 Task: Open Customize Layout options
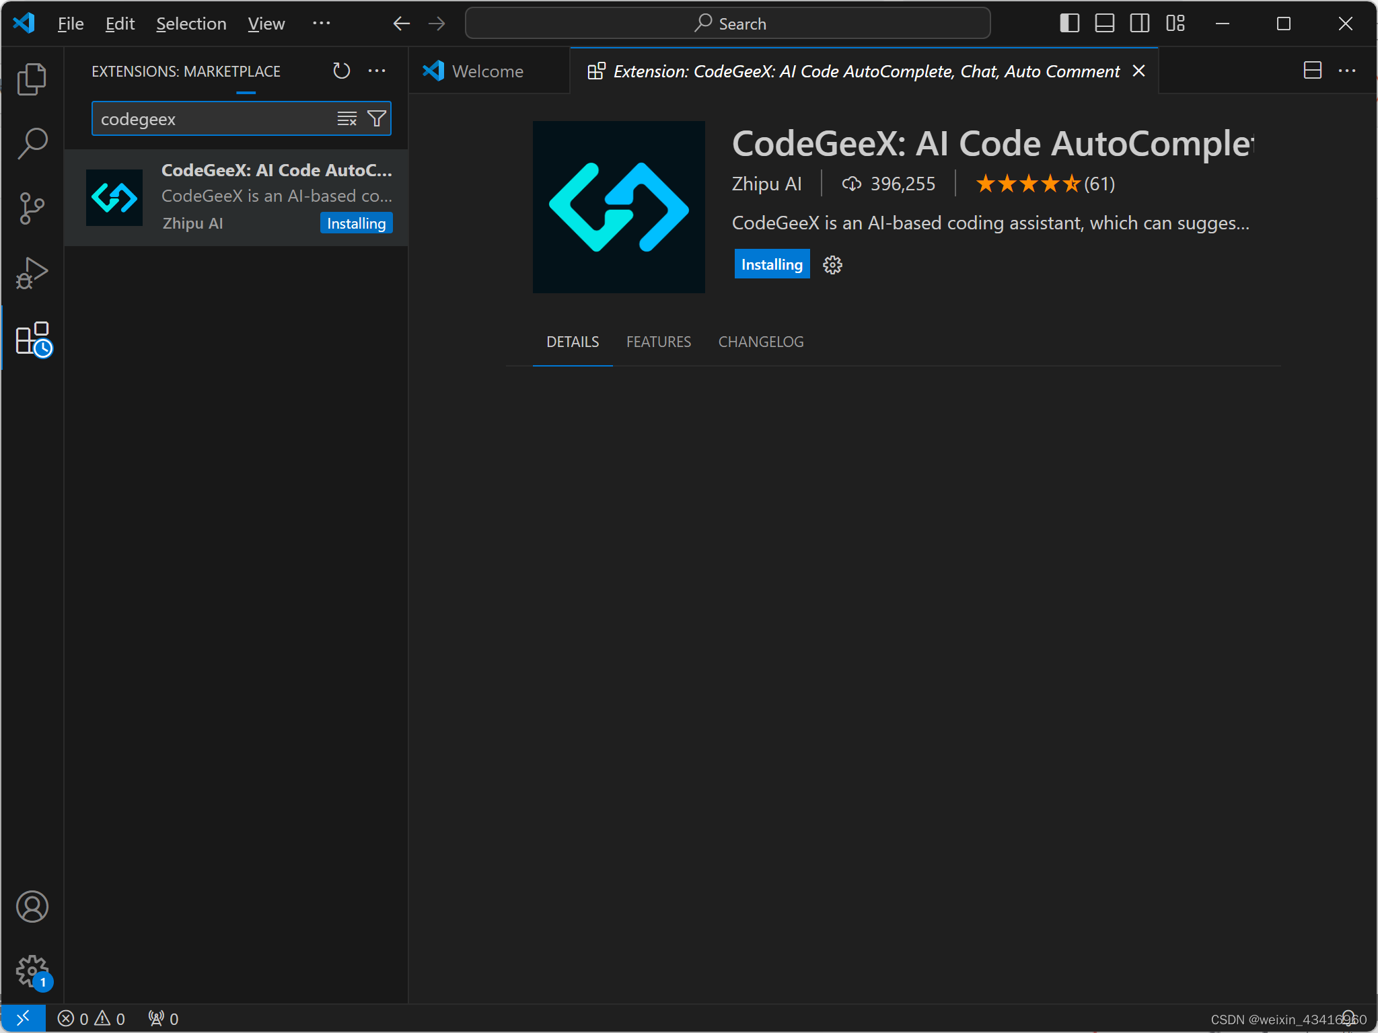(1175, 24)
